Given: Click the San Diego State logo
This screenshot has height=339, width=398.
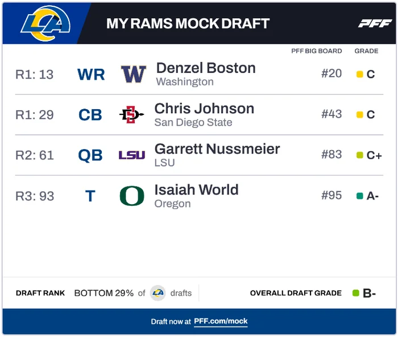Looking at the screenshot, I should tap(132, 115).
